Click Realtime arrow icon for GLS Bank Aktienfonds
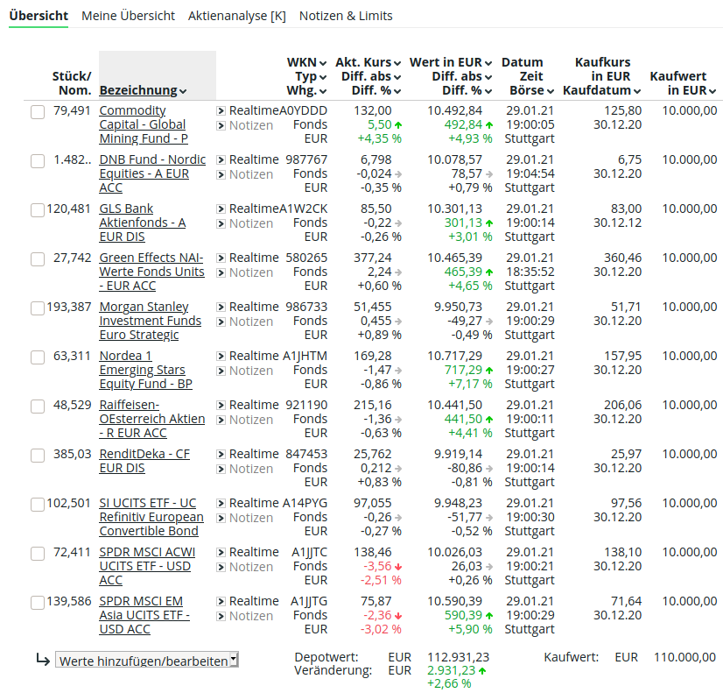Image resolution: width=723 pixels, height=693 pixels. coord(221,209)
